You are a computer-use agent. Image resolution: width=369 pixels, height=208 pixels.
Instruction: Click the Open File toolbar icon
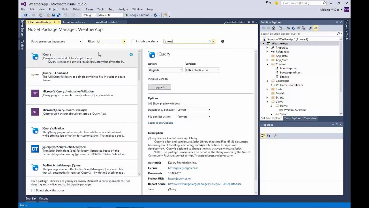tap(49, 15)
